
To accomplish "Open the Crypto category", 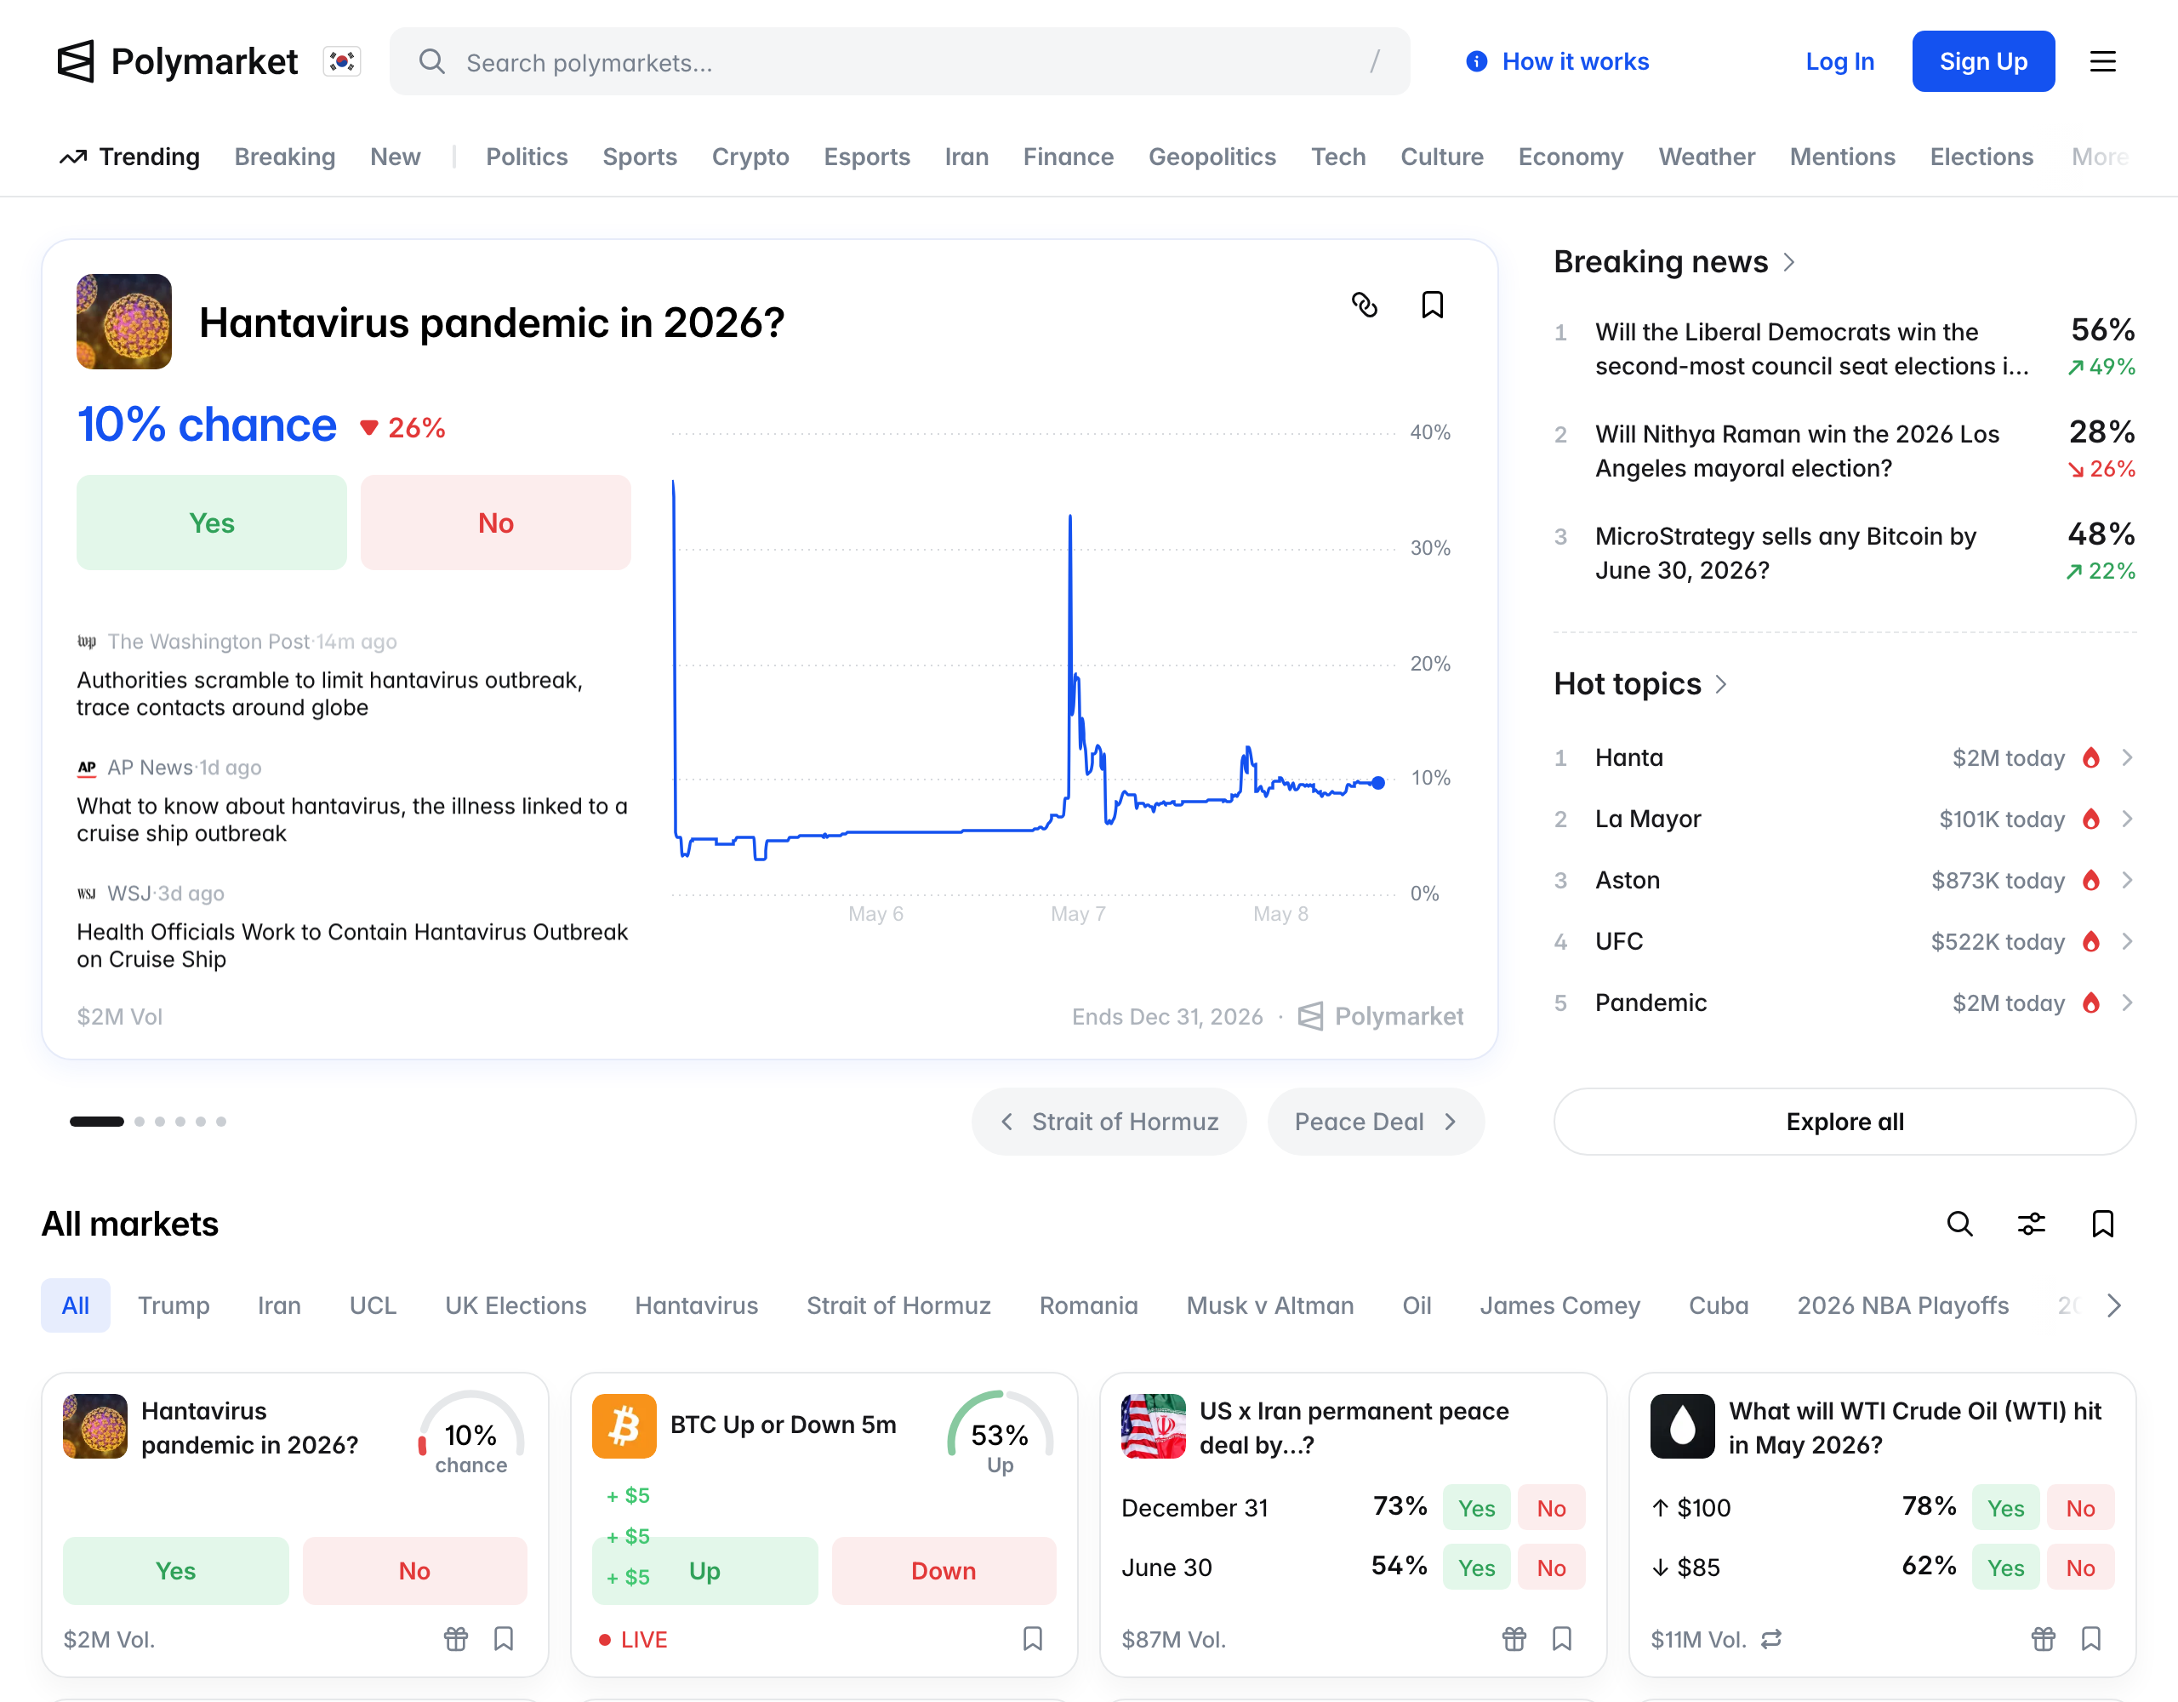I will coord(750,157).
